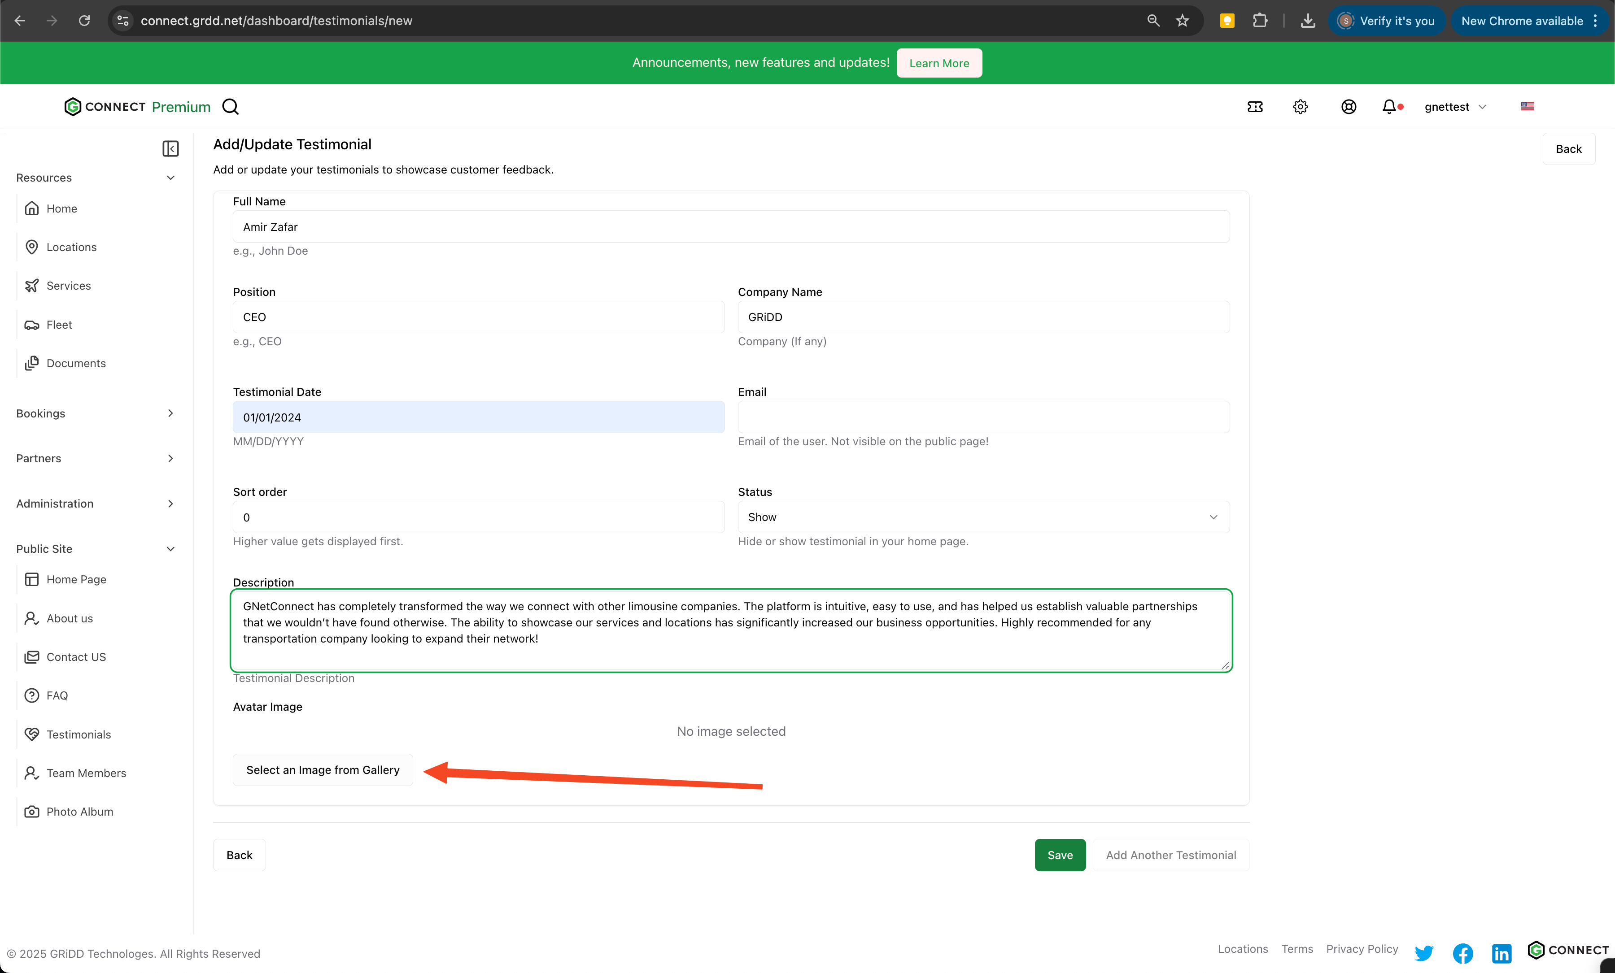Open the Status Show dropdown

[x=983, y=517]
